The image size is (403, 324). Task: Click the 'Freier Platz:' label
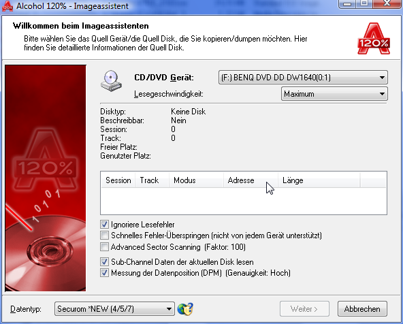point(118,147)
